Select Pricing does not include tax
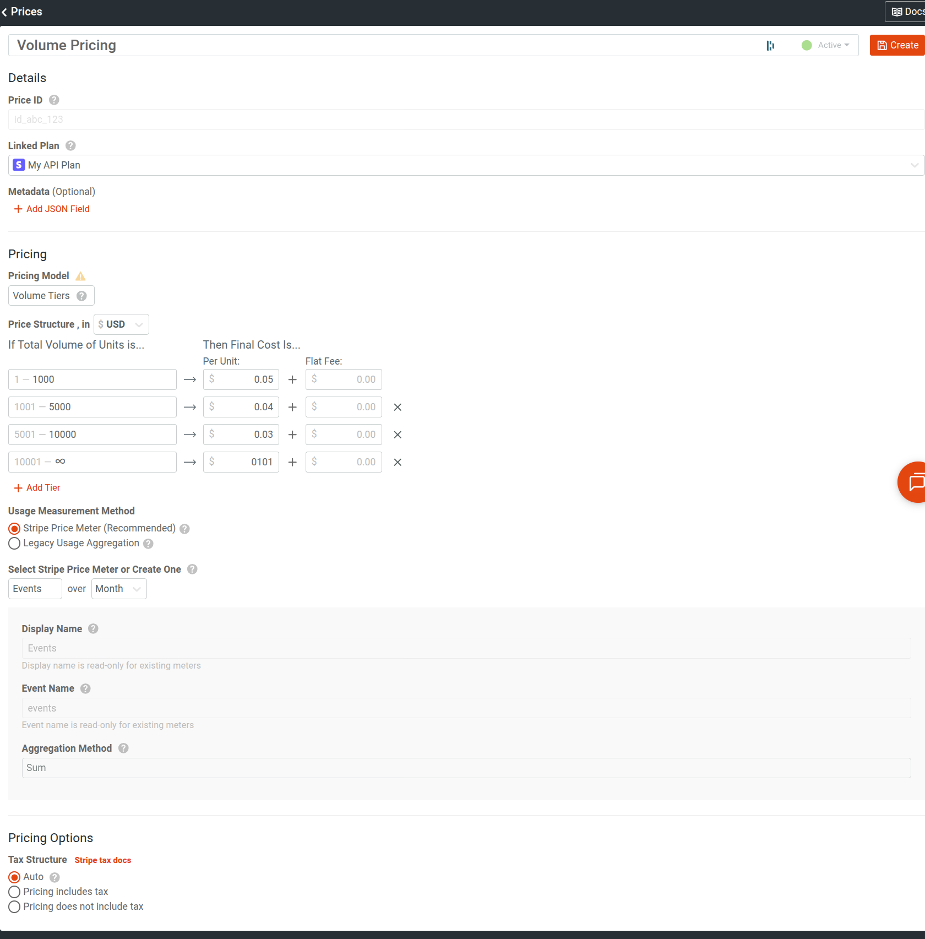Screen dimensions: 925x939 14,907
